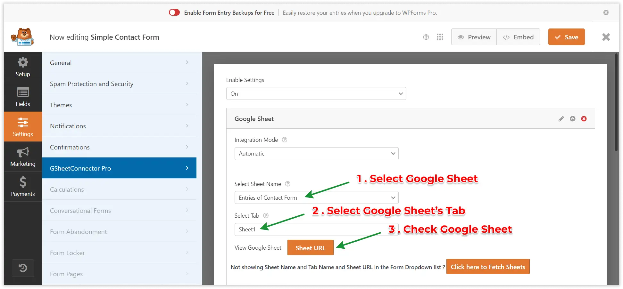
Task: Open help via the question mark icon
Action: 426,37
